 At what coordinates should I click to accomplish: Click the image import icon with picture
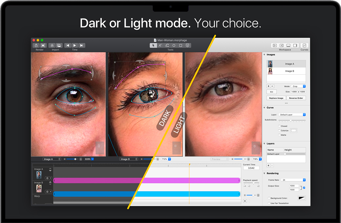click(59, 46)
